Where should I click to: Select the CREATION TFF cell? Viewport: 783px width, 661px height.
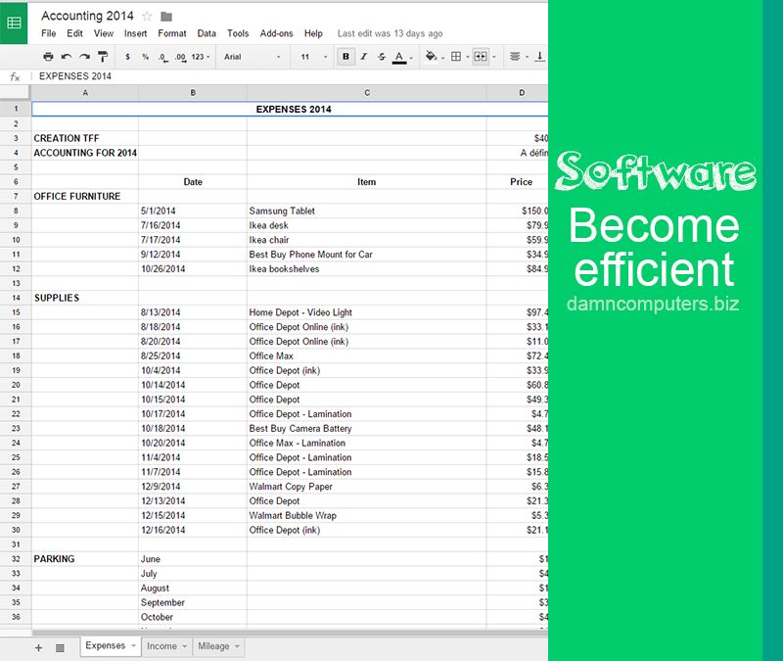[85, 138]
